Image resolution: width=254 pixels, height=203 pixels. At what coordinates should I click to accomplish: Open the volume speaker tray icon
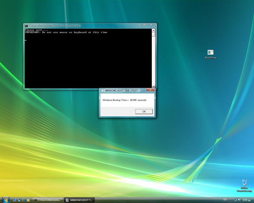coord(239,200)
